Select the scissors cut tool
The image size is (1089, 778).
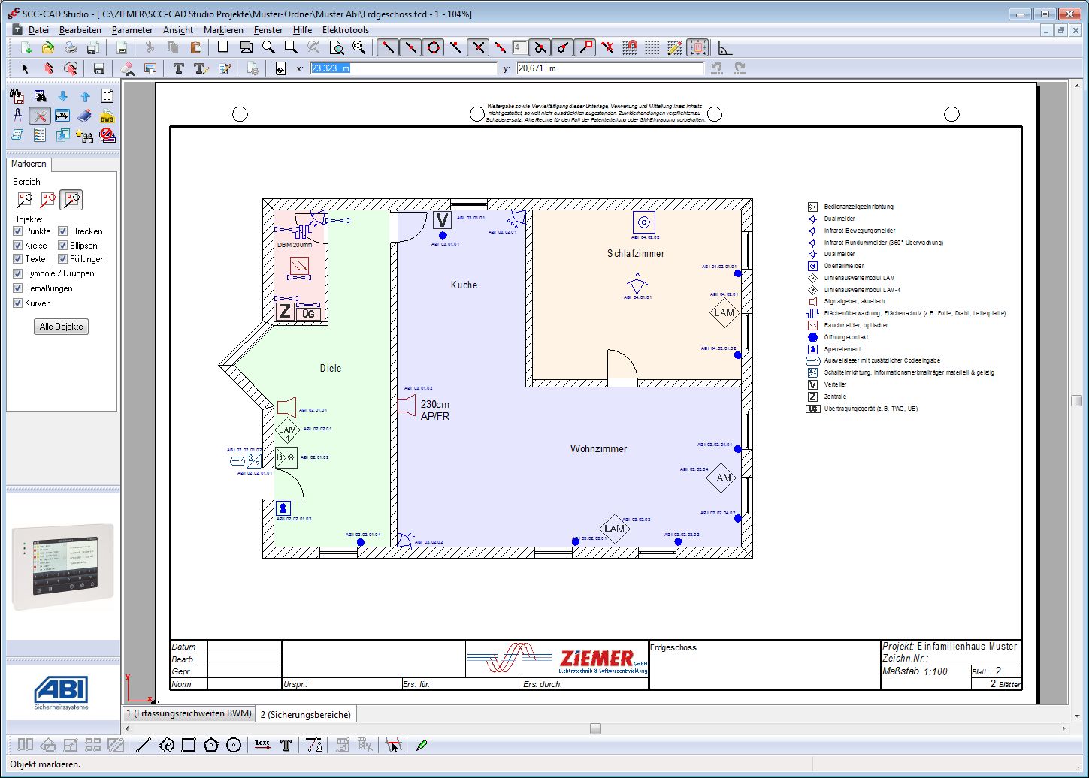point(150,47)
